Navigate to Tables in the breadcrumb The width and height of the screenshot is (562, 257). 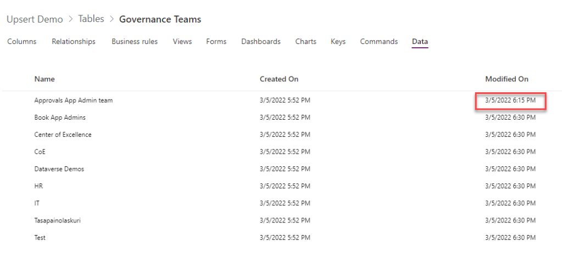(x=91, y=19)
